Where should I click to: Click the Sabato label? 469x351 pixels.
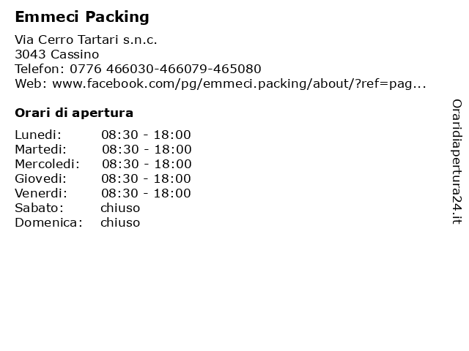pyautogui.click(x=39, y=208)
